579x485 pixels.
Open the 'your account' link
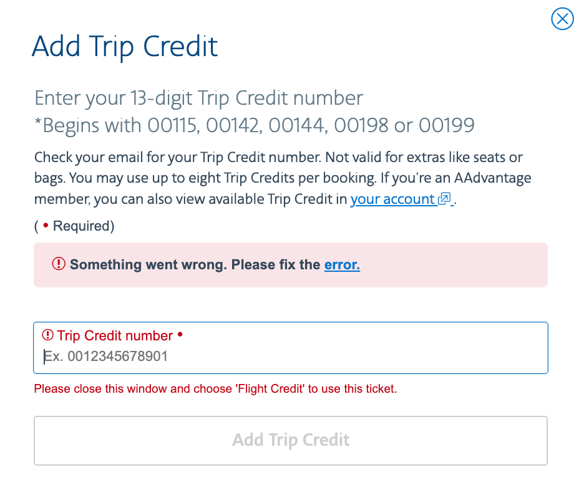click(392, 199)
